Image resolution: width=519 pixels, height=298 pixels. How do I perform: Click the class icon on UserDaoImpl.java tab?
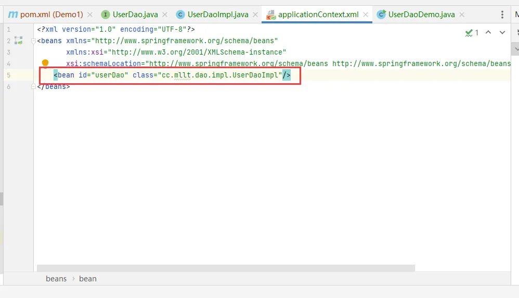point(180,15)
